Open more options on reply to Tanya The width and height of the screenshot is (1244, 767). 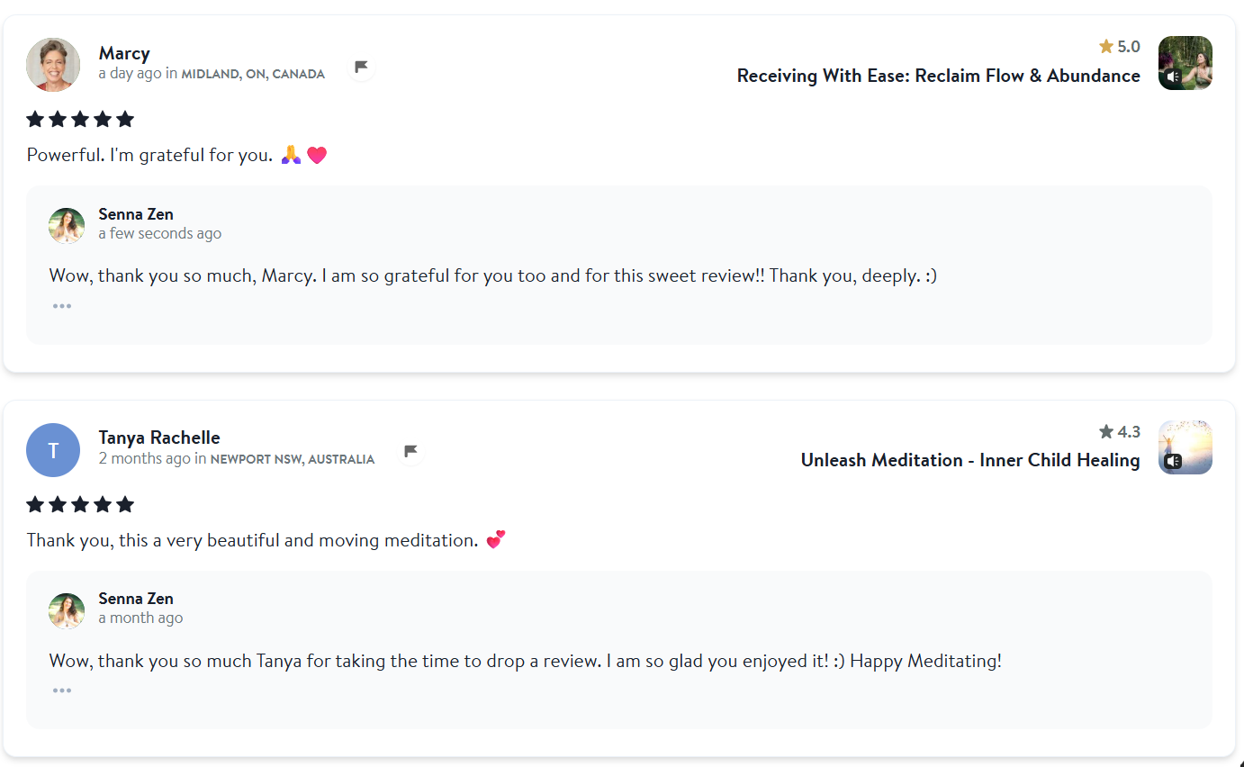61,690
